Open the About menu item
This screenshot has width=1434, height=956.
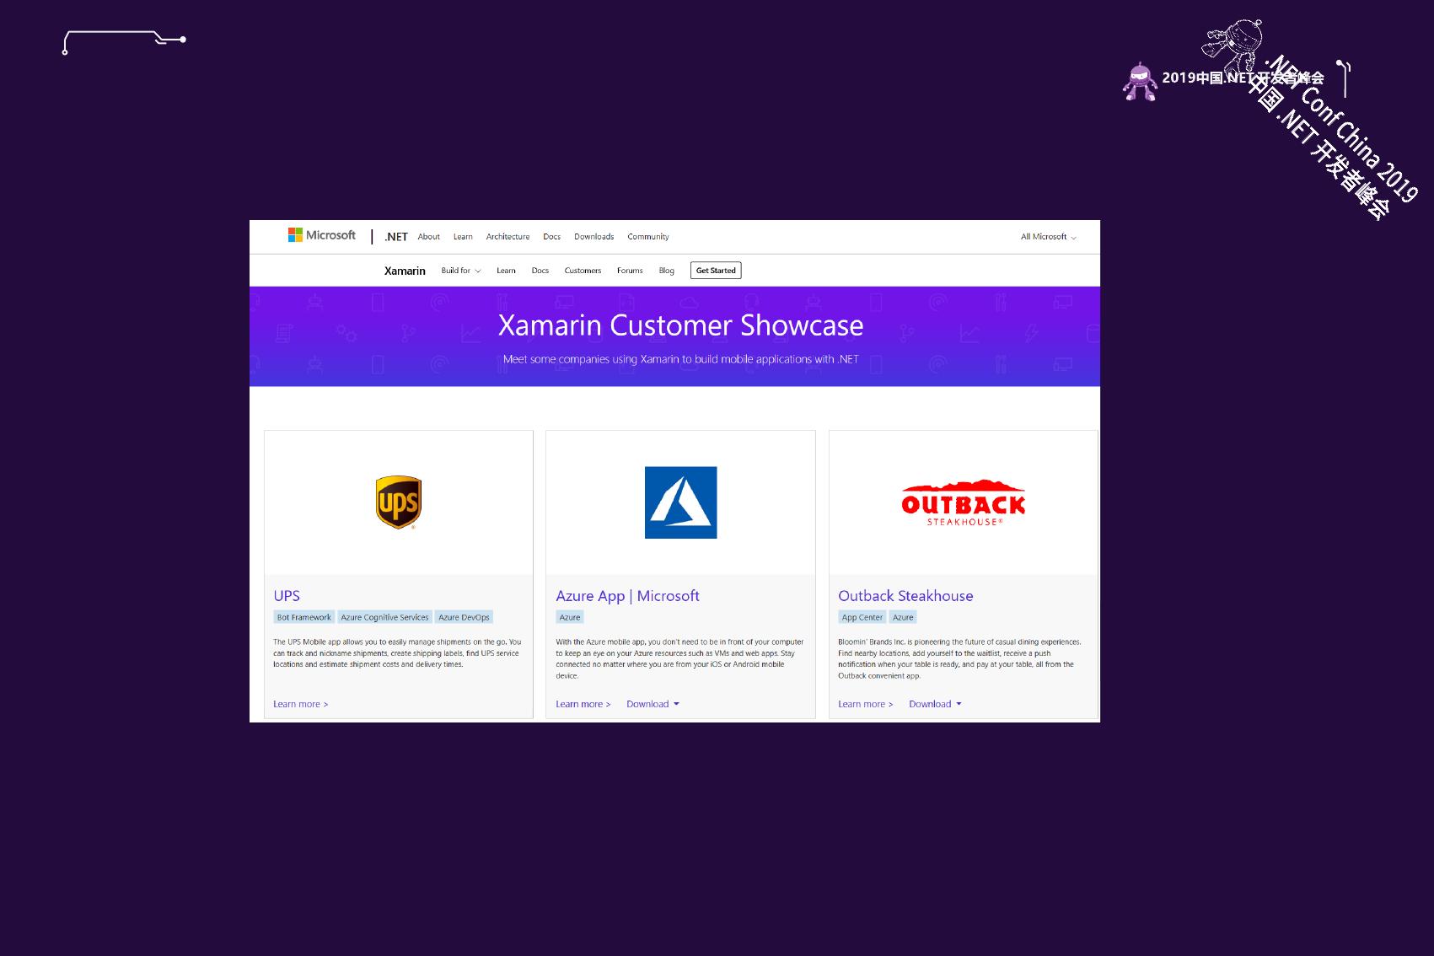coord(429,237)
